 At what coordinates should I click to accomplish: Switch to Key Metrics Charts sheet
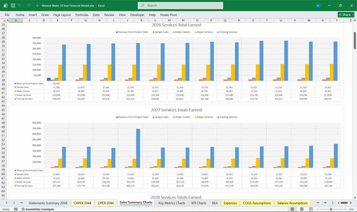coord(172,203)
